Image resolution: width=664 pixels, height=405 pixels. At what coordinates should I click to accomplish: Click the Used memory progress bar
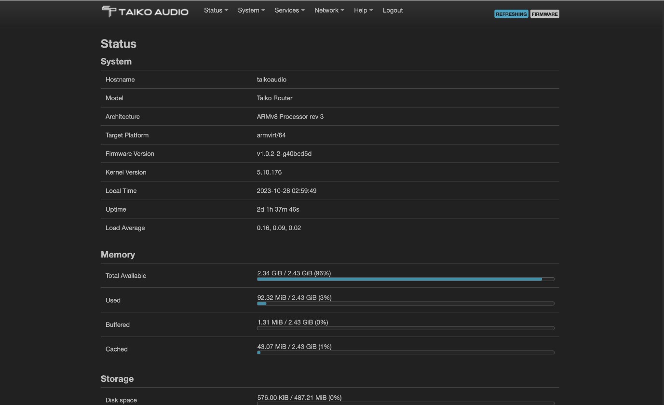click(405, 304)
